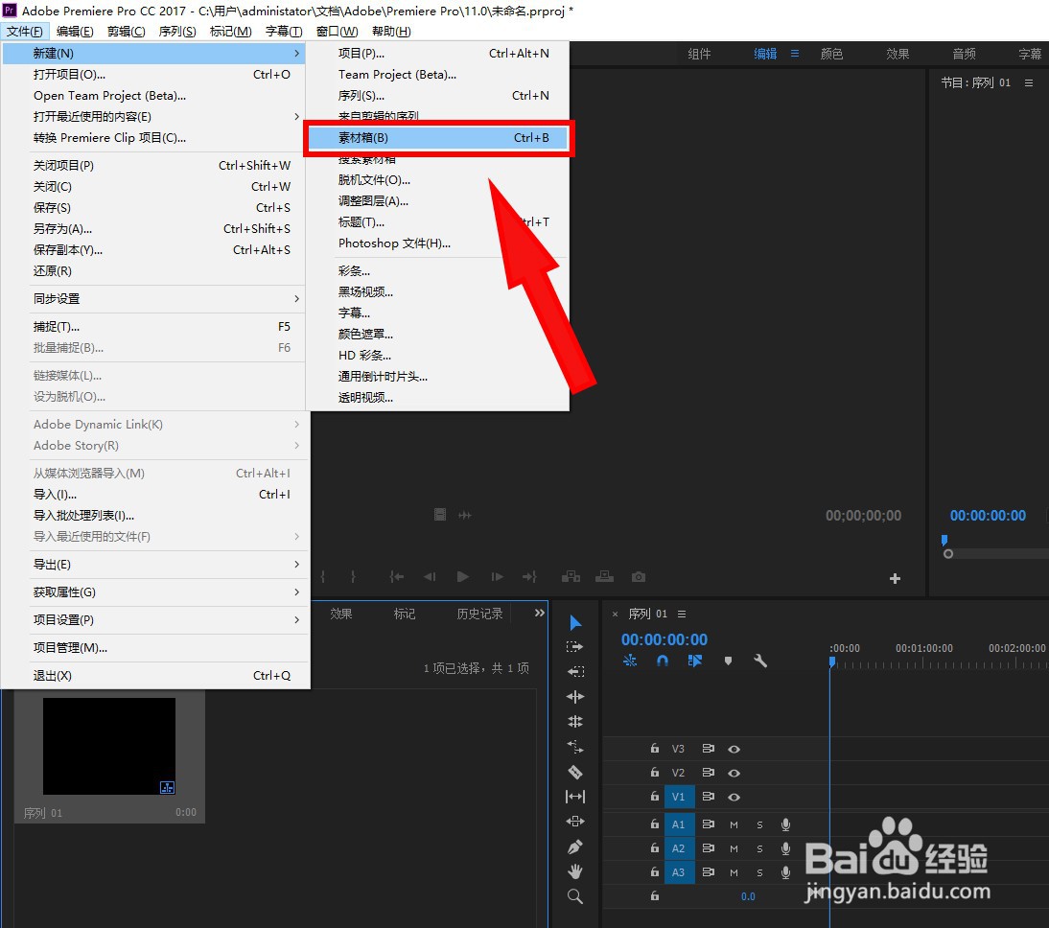Click the program monitor zoom scroll handle

click(948, 554)
